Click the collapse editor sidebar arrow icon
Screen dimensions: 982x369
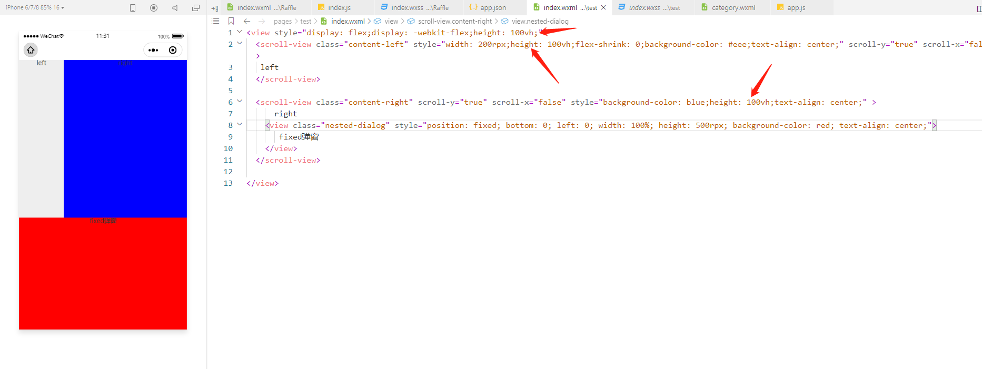[x=215, y=8]
